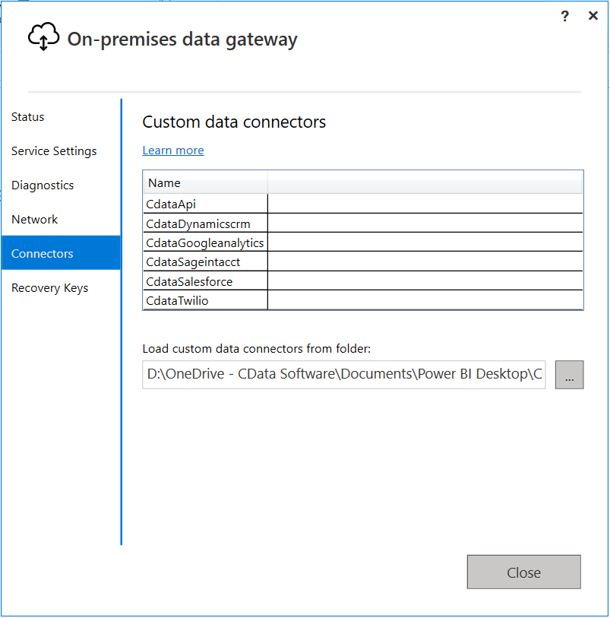
Task: Click the Custom data connectors heading
Action: 233,122
